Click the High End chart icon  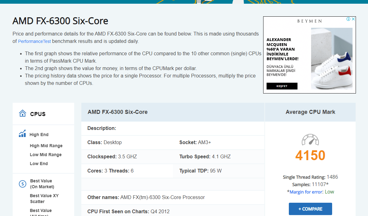22,134
